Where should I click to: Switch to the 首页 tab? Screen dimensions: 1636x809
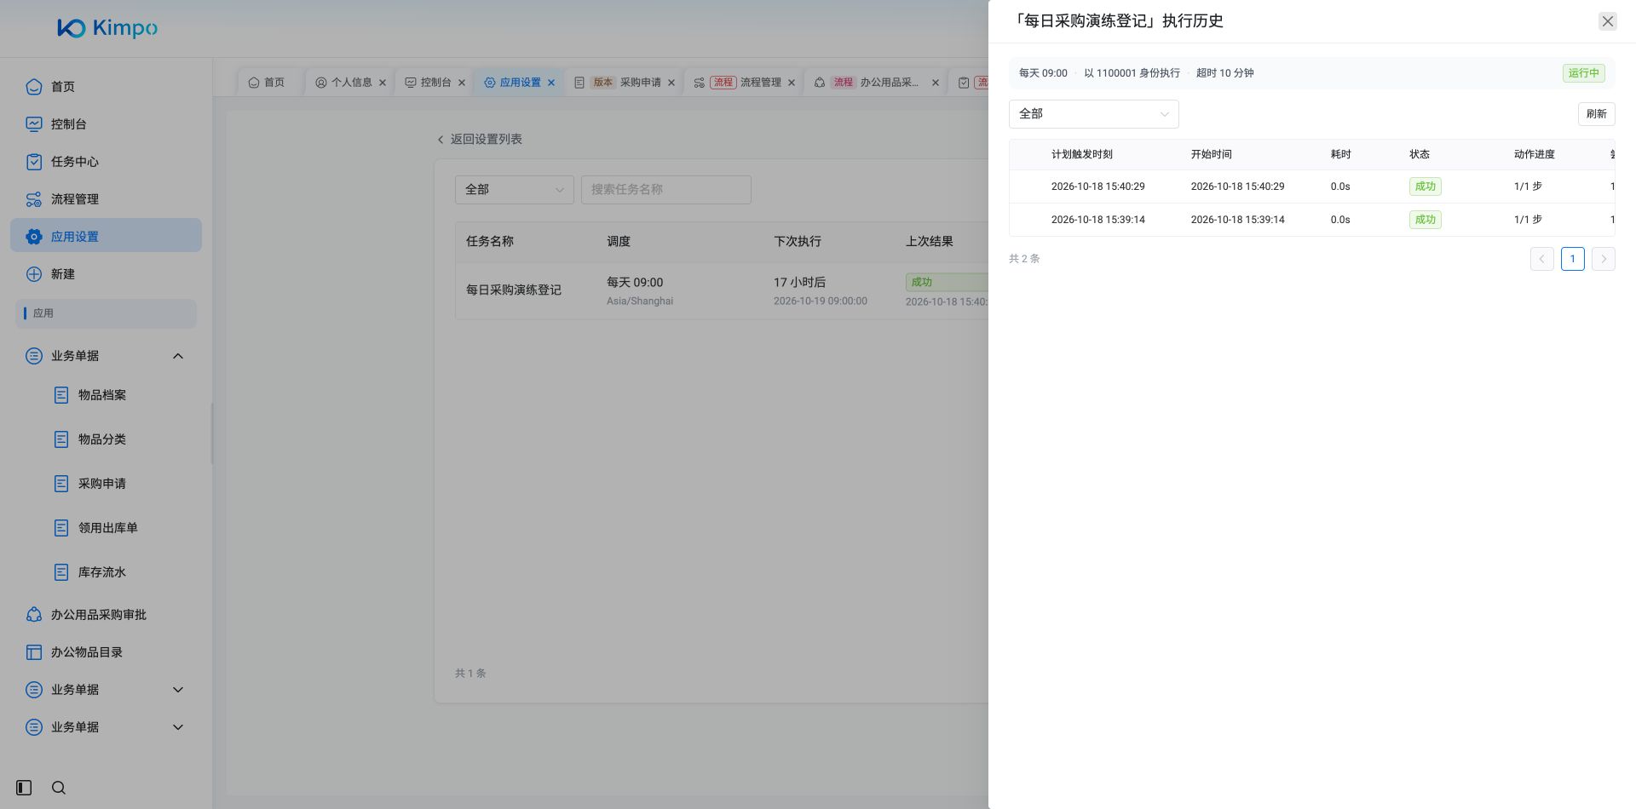[267, 83]
